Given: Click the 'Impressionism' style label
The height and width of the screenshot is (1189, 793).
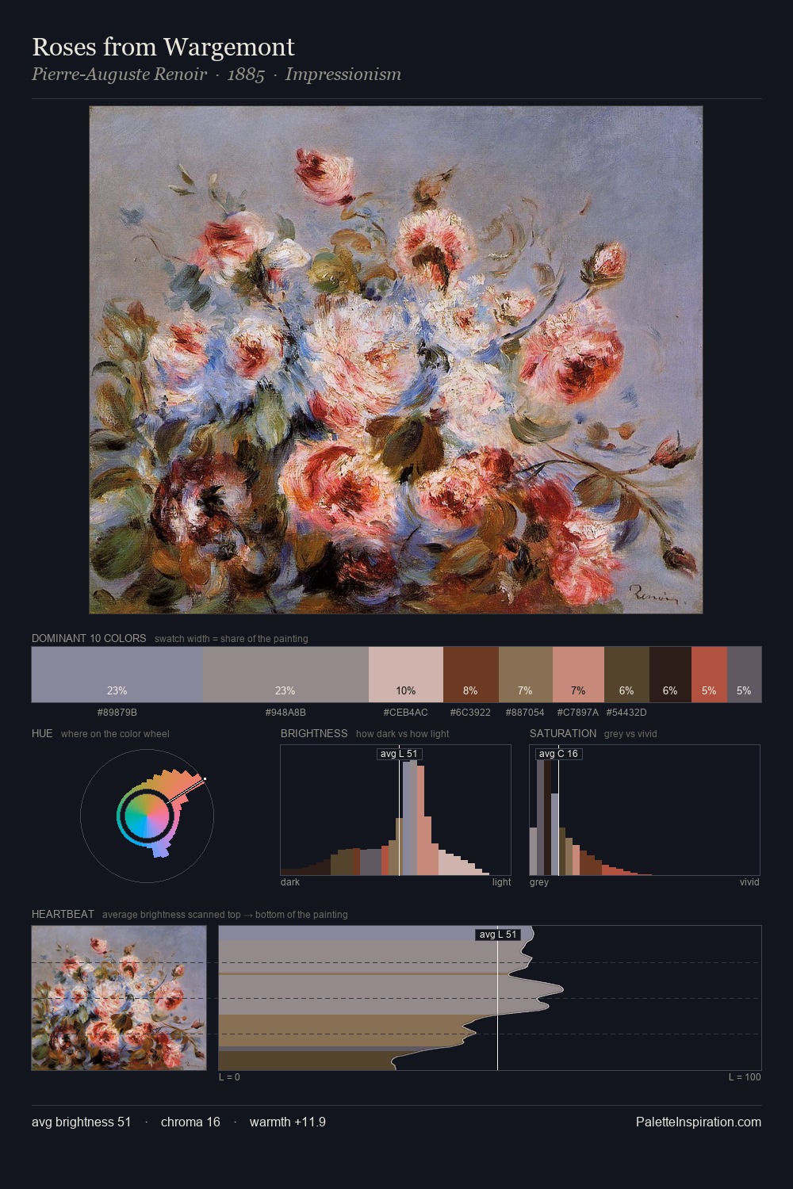Looking at the screenshot, I should pos(343,75).
